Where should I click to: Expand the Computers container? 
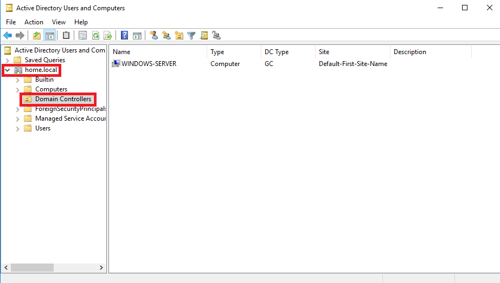click(x=17, y=90)
